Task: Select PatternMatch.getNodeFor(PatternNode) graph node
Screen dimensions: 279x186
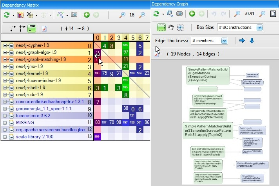Action: click(x=252, y=165)
